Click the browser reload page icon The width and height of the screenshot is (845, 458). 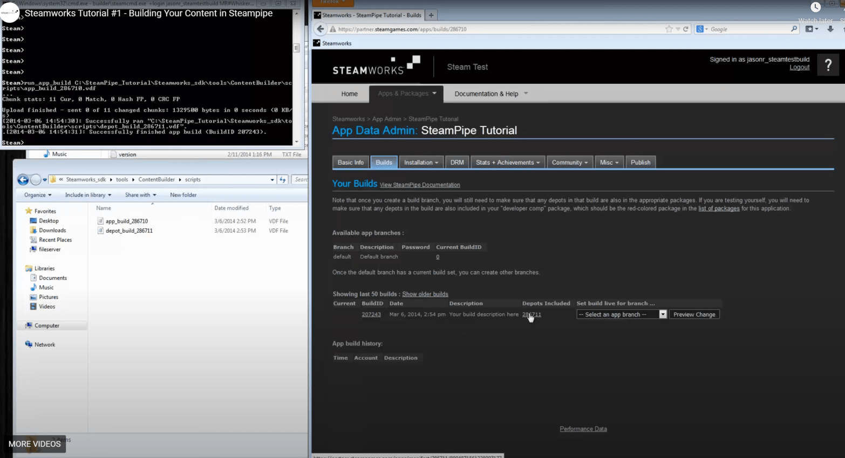(686, 29)
